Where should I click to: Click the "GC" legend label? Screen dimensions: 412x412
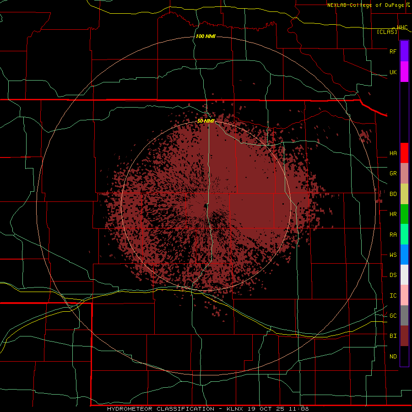393,316
